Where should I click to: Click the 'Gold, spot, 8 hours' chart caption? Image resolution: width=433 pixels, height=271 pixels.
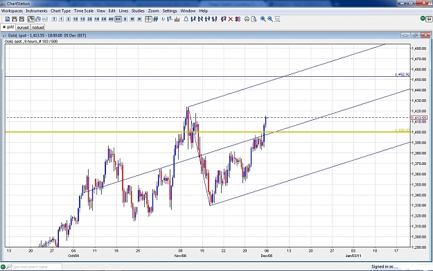[31, 42]
